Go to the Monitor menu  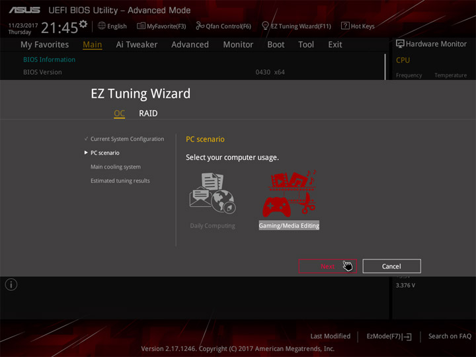coord(238,45)
